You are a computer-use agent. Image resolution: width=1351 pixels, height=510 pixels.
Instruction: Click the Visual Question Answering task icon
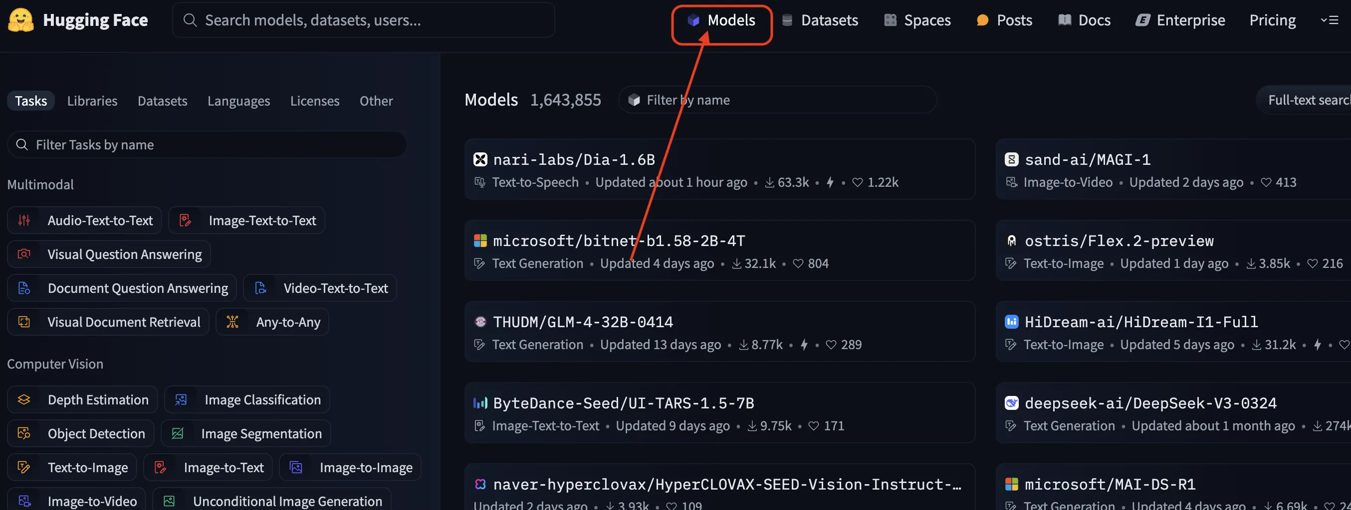coord(24,254)
